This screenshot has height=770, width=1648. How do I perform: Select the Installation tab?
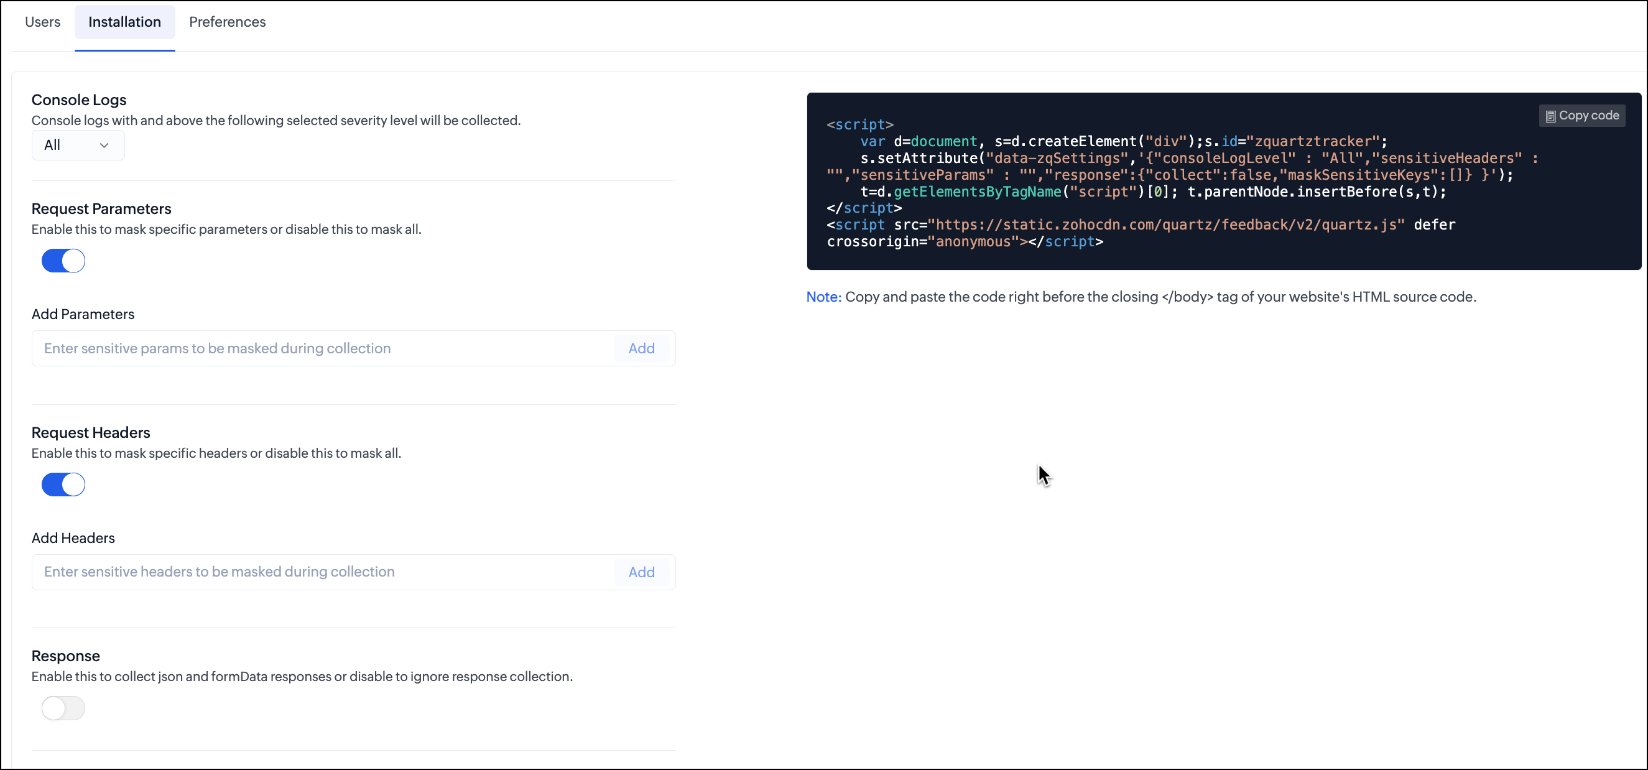[124, 22]
